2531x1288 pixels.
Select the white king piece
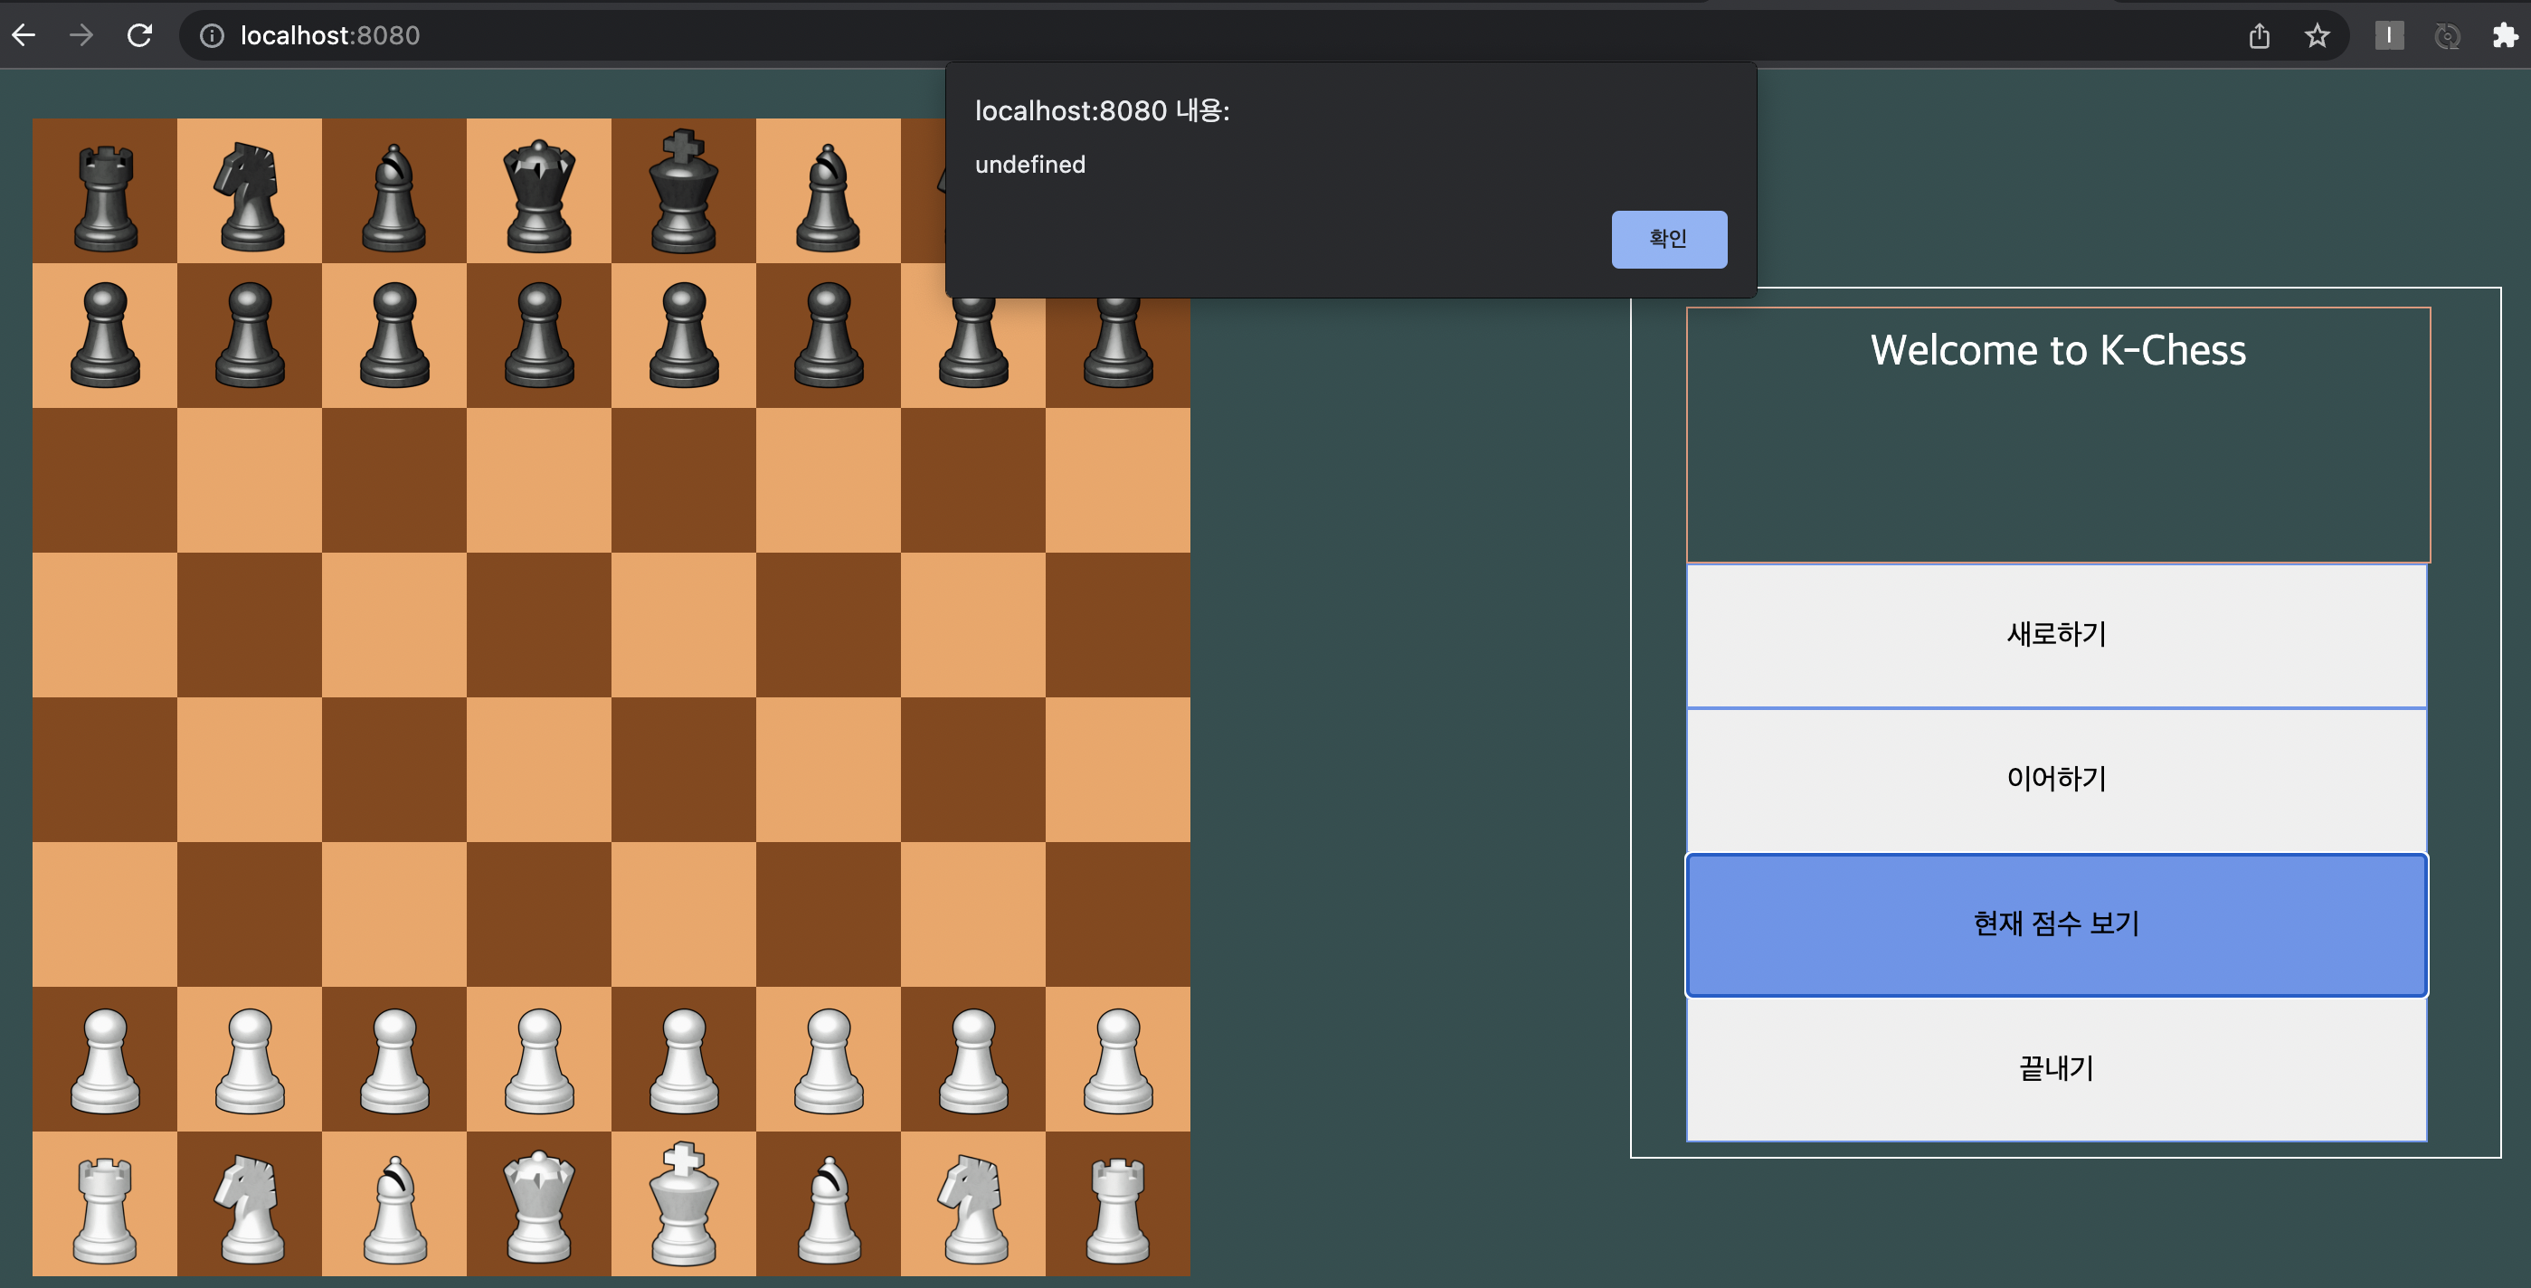[683, 1205]
